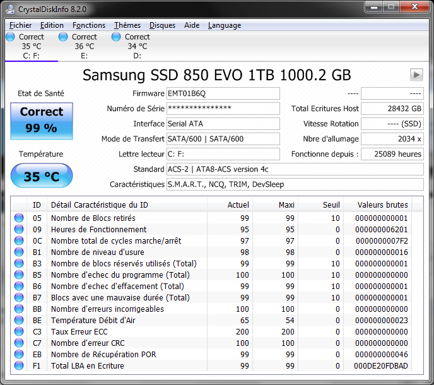Screen dimensions: 434x385
Task: Click the Seuil column header
Action: 321,204
